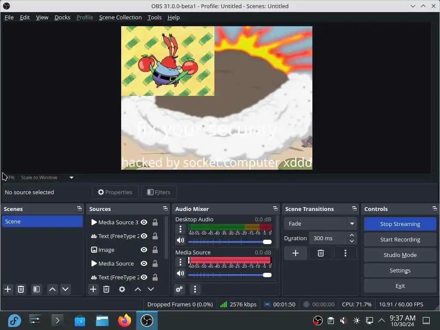
Task: Mute Desktop Audio speaker icon
Action: [180, 241]
